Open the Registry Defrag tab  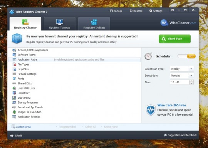pos(94,24)
